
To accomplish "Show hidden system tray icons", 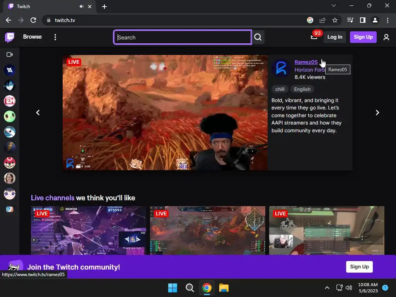I will tap(327, 288).
